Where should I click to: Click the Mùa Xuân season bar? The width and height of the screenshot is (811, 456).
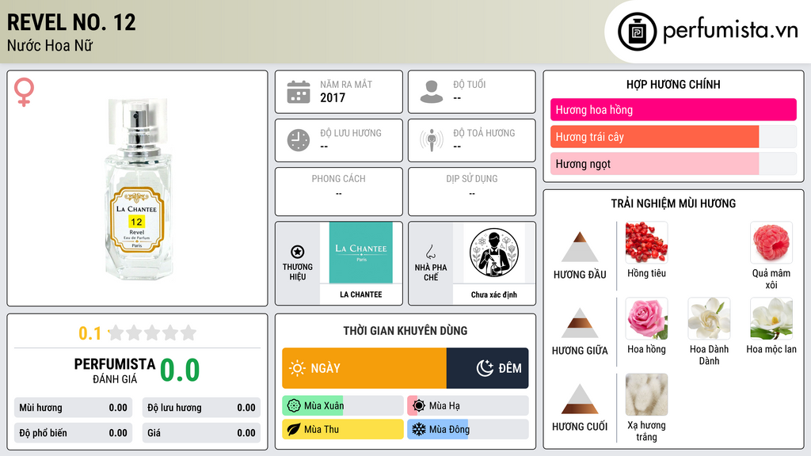coord(343,406)
